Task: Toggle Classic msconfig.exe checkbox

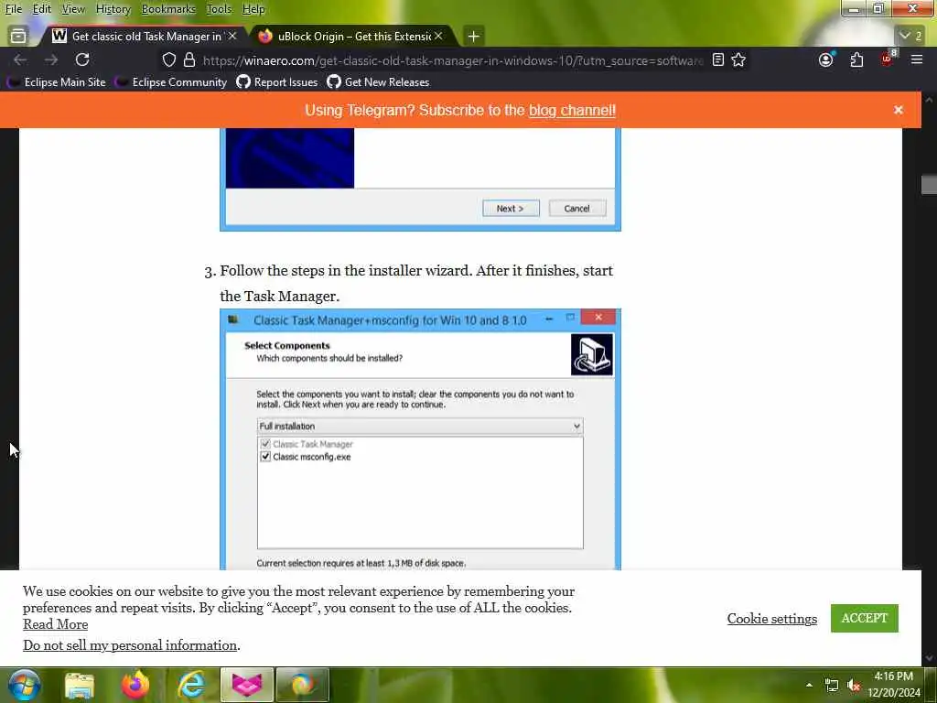Action: [x=265, y=457]
